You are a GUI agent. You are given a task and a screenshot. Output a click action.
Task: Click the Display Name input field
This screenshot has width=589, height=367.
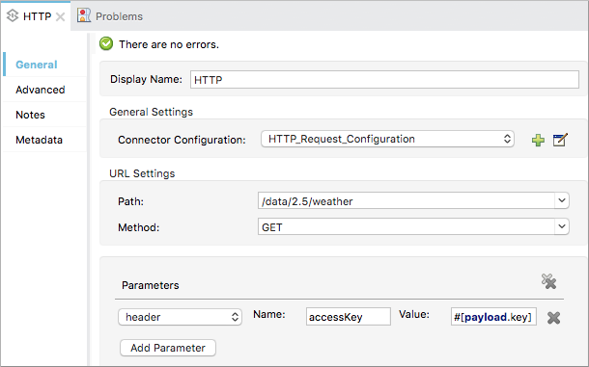[x=384, y=80]
